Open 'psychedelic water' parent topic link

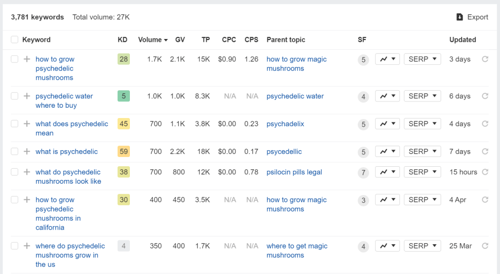coord(295,96)
